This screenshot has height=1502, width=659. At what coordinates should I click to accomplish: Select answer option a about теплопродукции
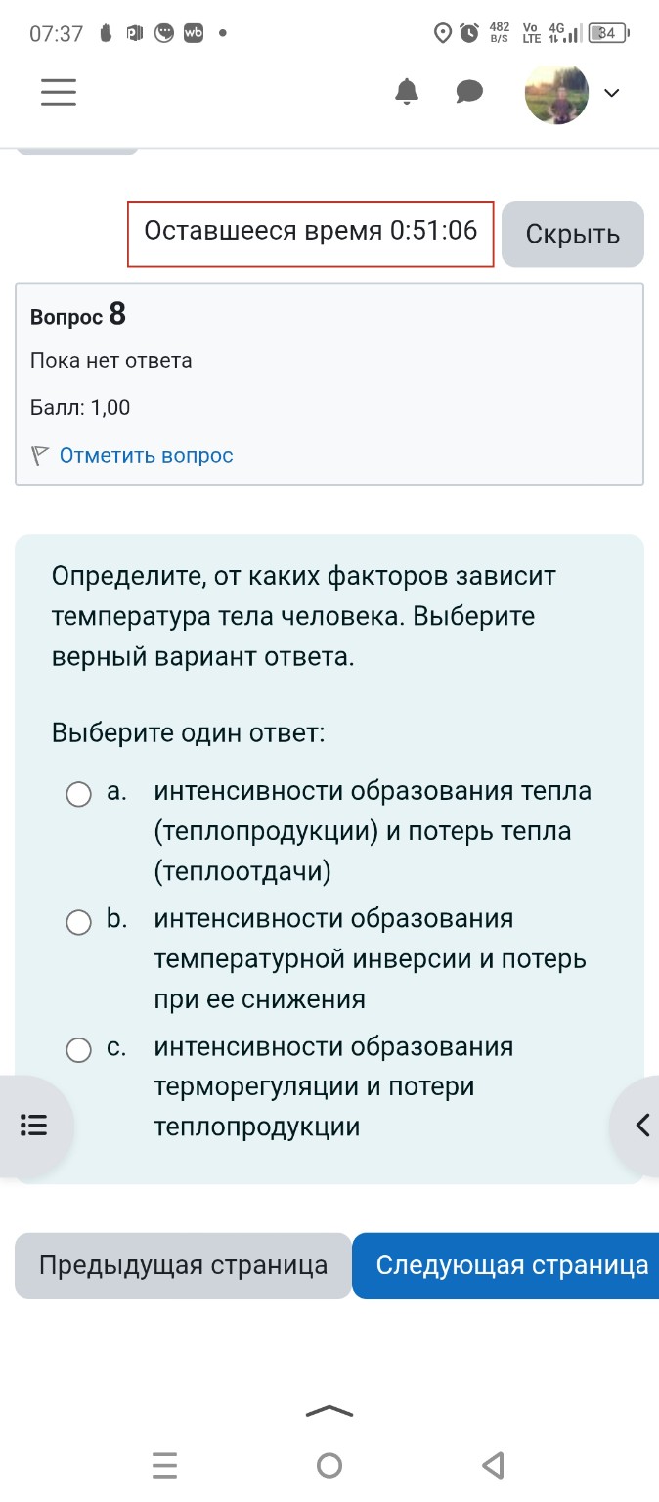[x=79, y=795]
